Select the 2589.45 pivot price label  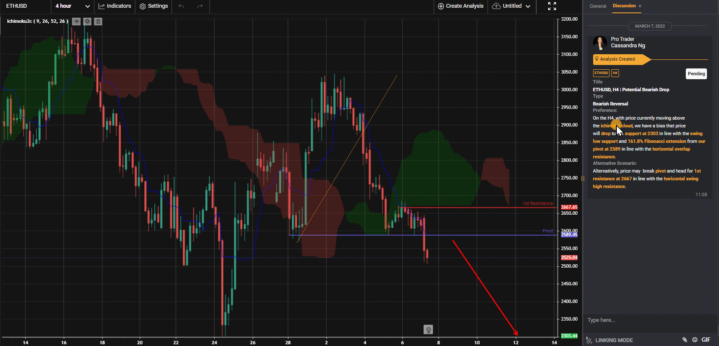[569, 235]
